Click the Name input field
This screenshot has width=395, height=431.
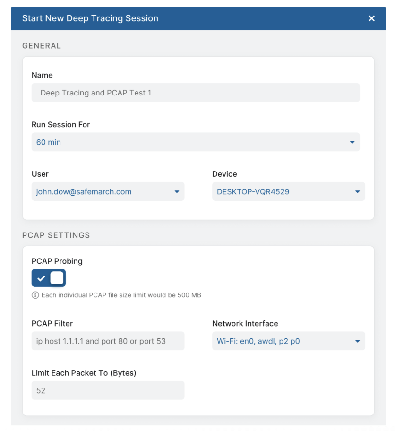click(195, 93)
